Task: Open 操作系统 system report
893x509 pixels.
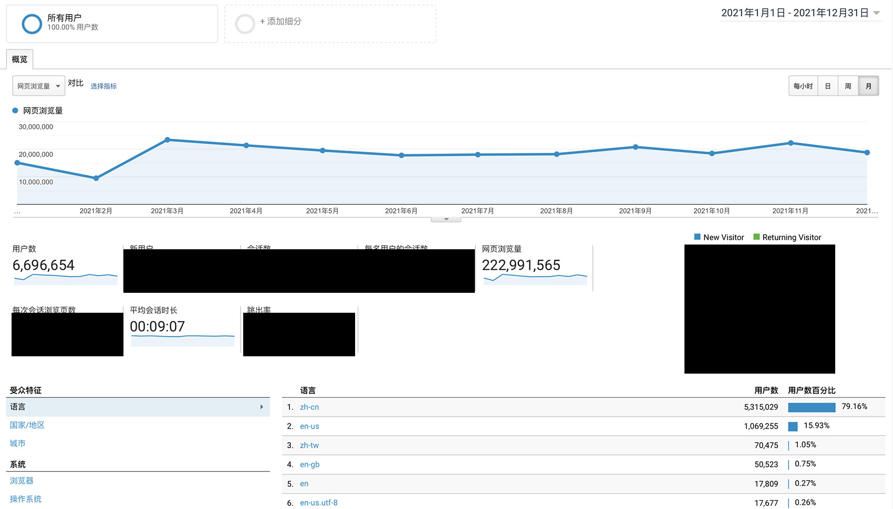Action: (25, 499)
